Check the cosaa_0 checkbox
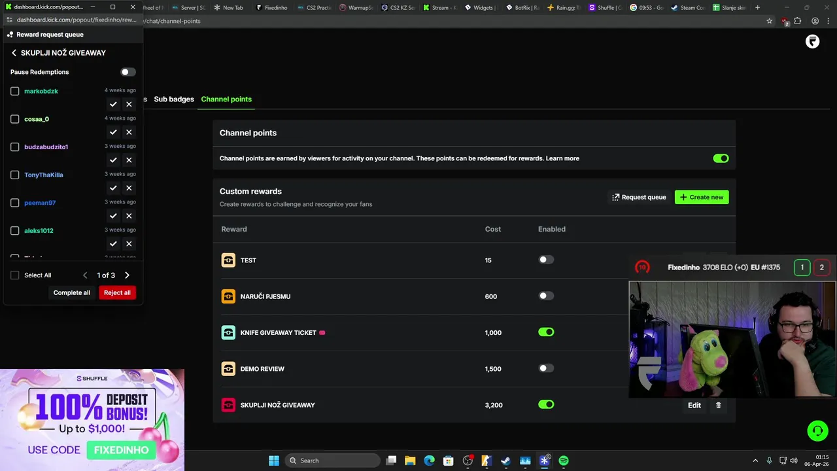This screenshot has width=837, height=471. [15, 119]
